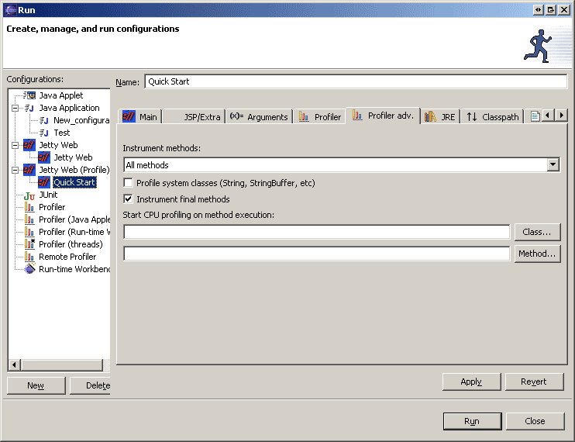The width and height of the screenshot is (575, 442).
Task: Click the Test Java configuration icon
Action: click(x=44, y=133)
